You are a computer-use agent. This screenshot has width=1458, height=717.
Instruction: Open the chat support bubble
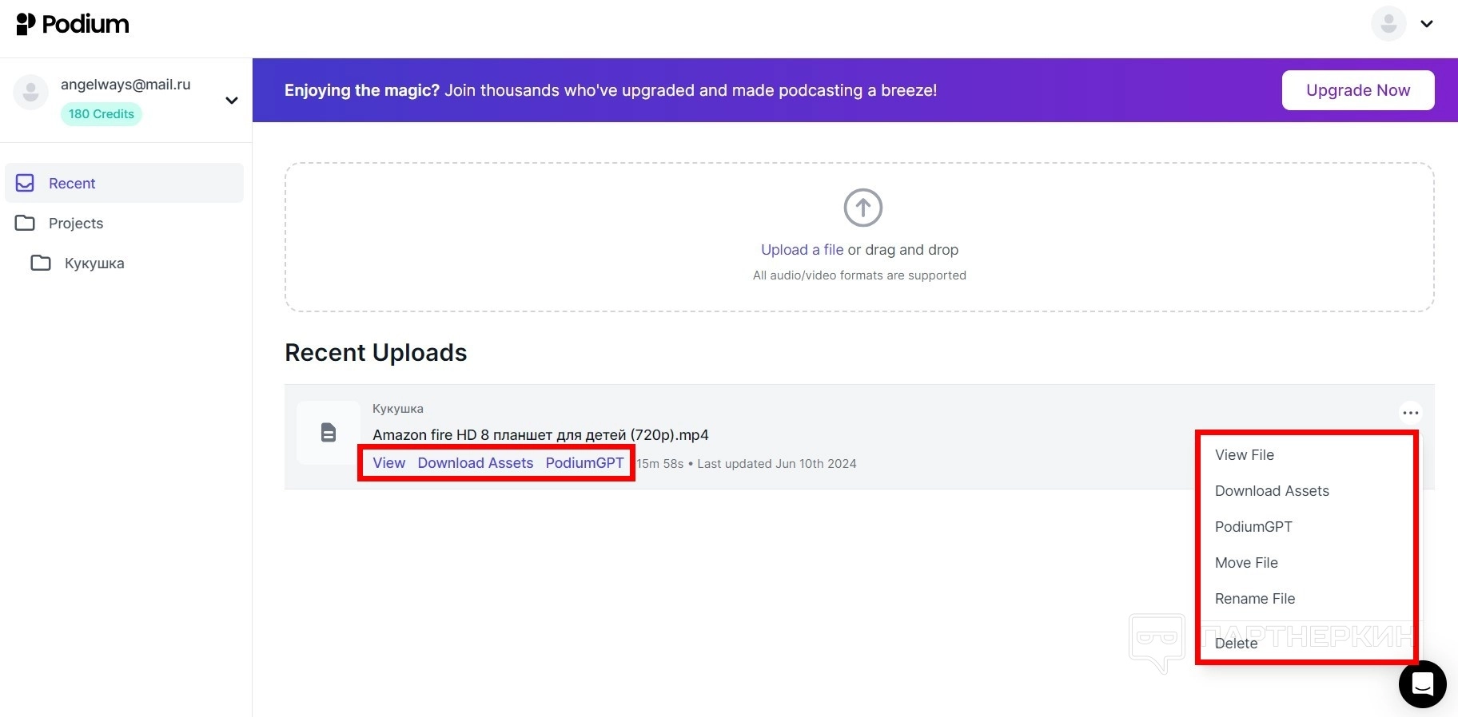[x=1422, y=684]
